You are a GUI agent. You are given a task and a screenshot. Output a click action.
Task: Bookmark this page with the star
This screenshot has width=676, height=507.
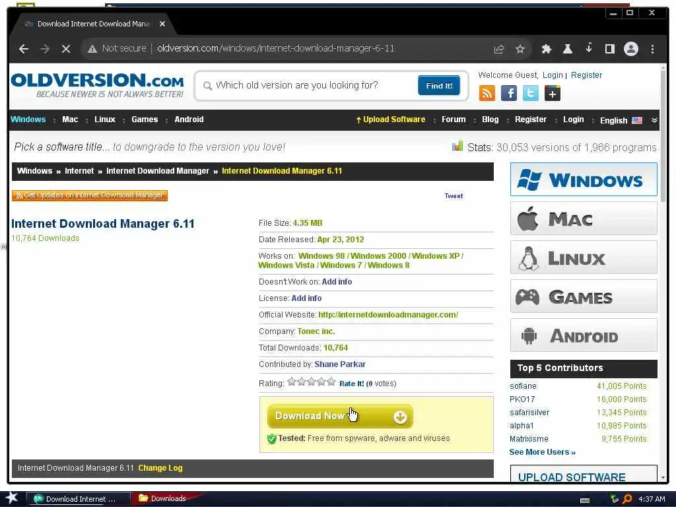520,49
